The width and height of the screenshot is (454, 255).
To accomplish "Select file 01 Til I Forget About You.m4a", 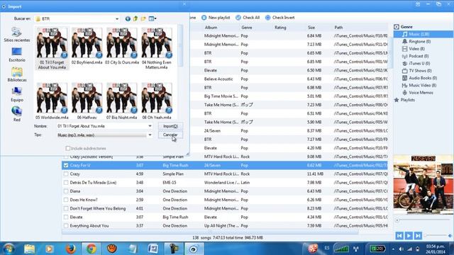I will coord(52,49).
